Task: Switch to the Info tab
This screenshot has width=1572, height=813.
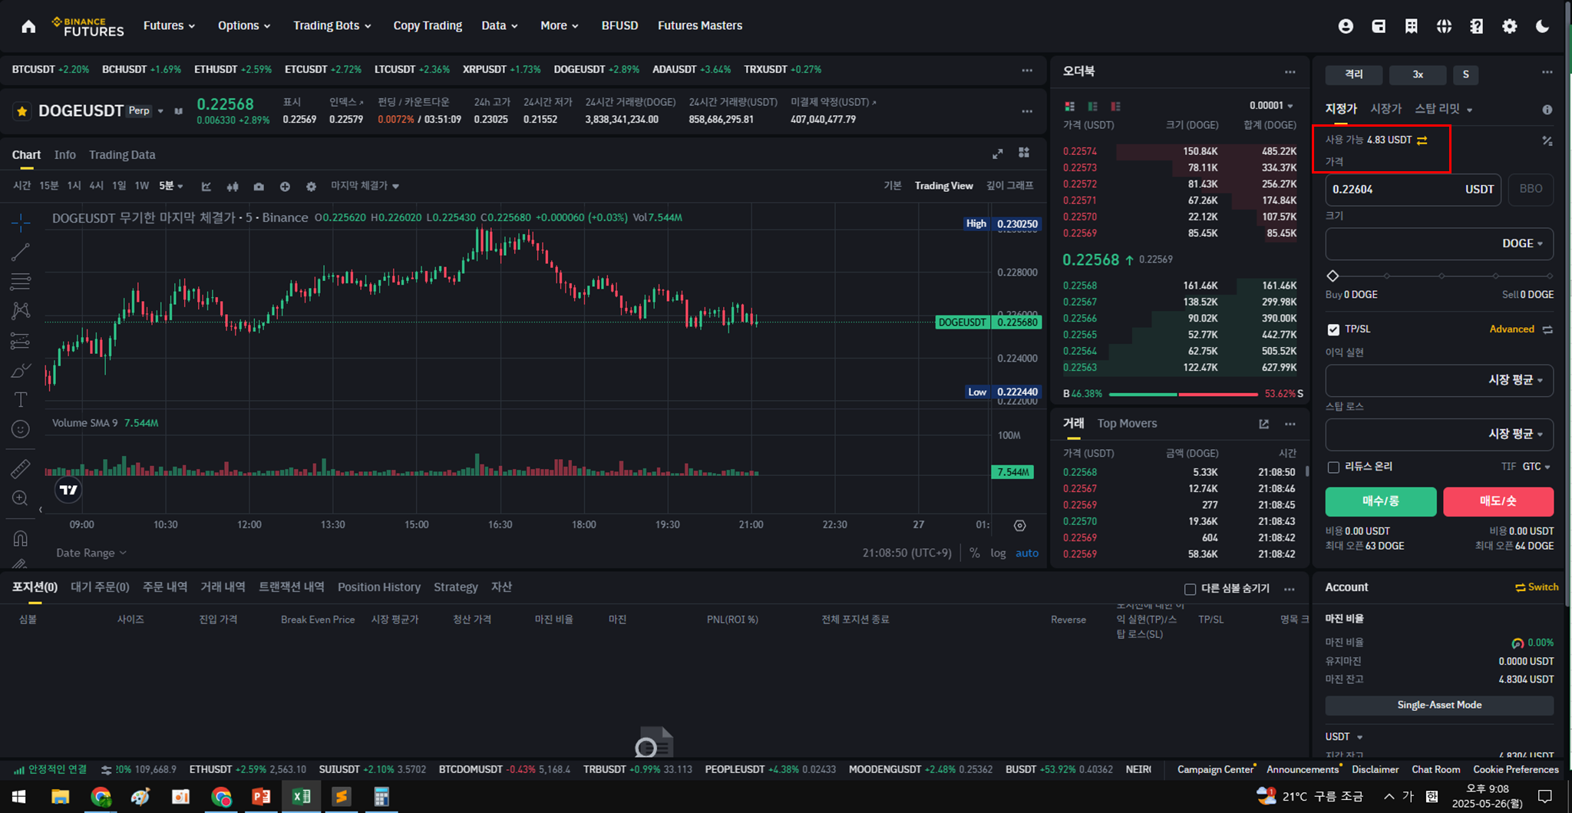Action: 65,155
